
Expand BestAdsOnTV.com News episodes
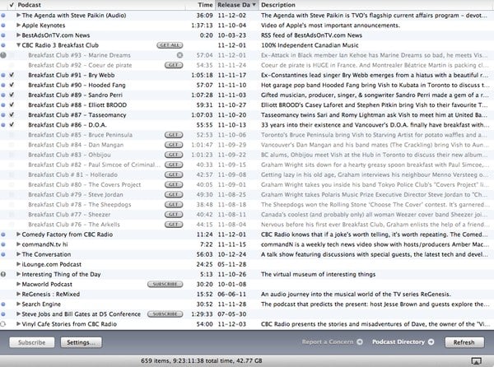click(19, 35)
